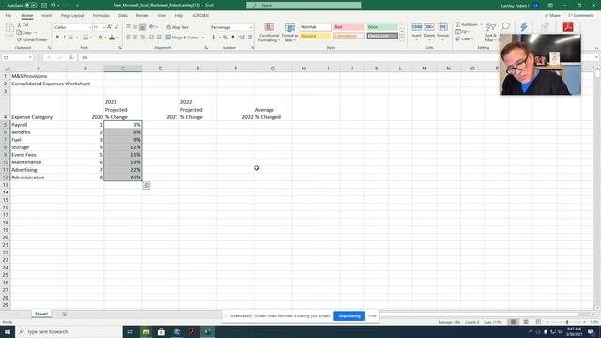
Task: Apply Comma Style format
Action: 233,38
